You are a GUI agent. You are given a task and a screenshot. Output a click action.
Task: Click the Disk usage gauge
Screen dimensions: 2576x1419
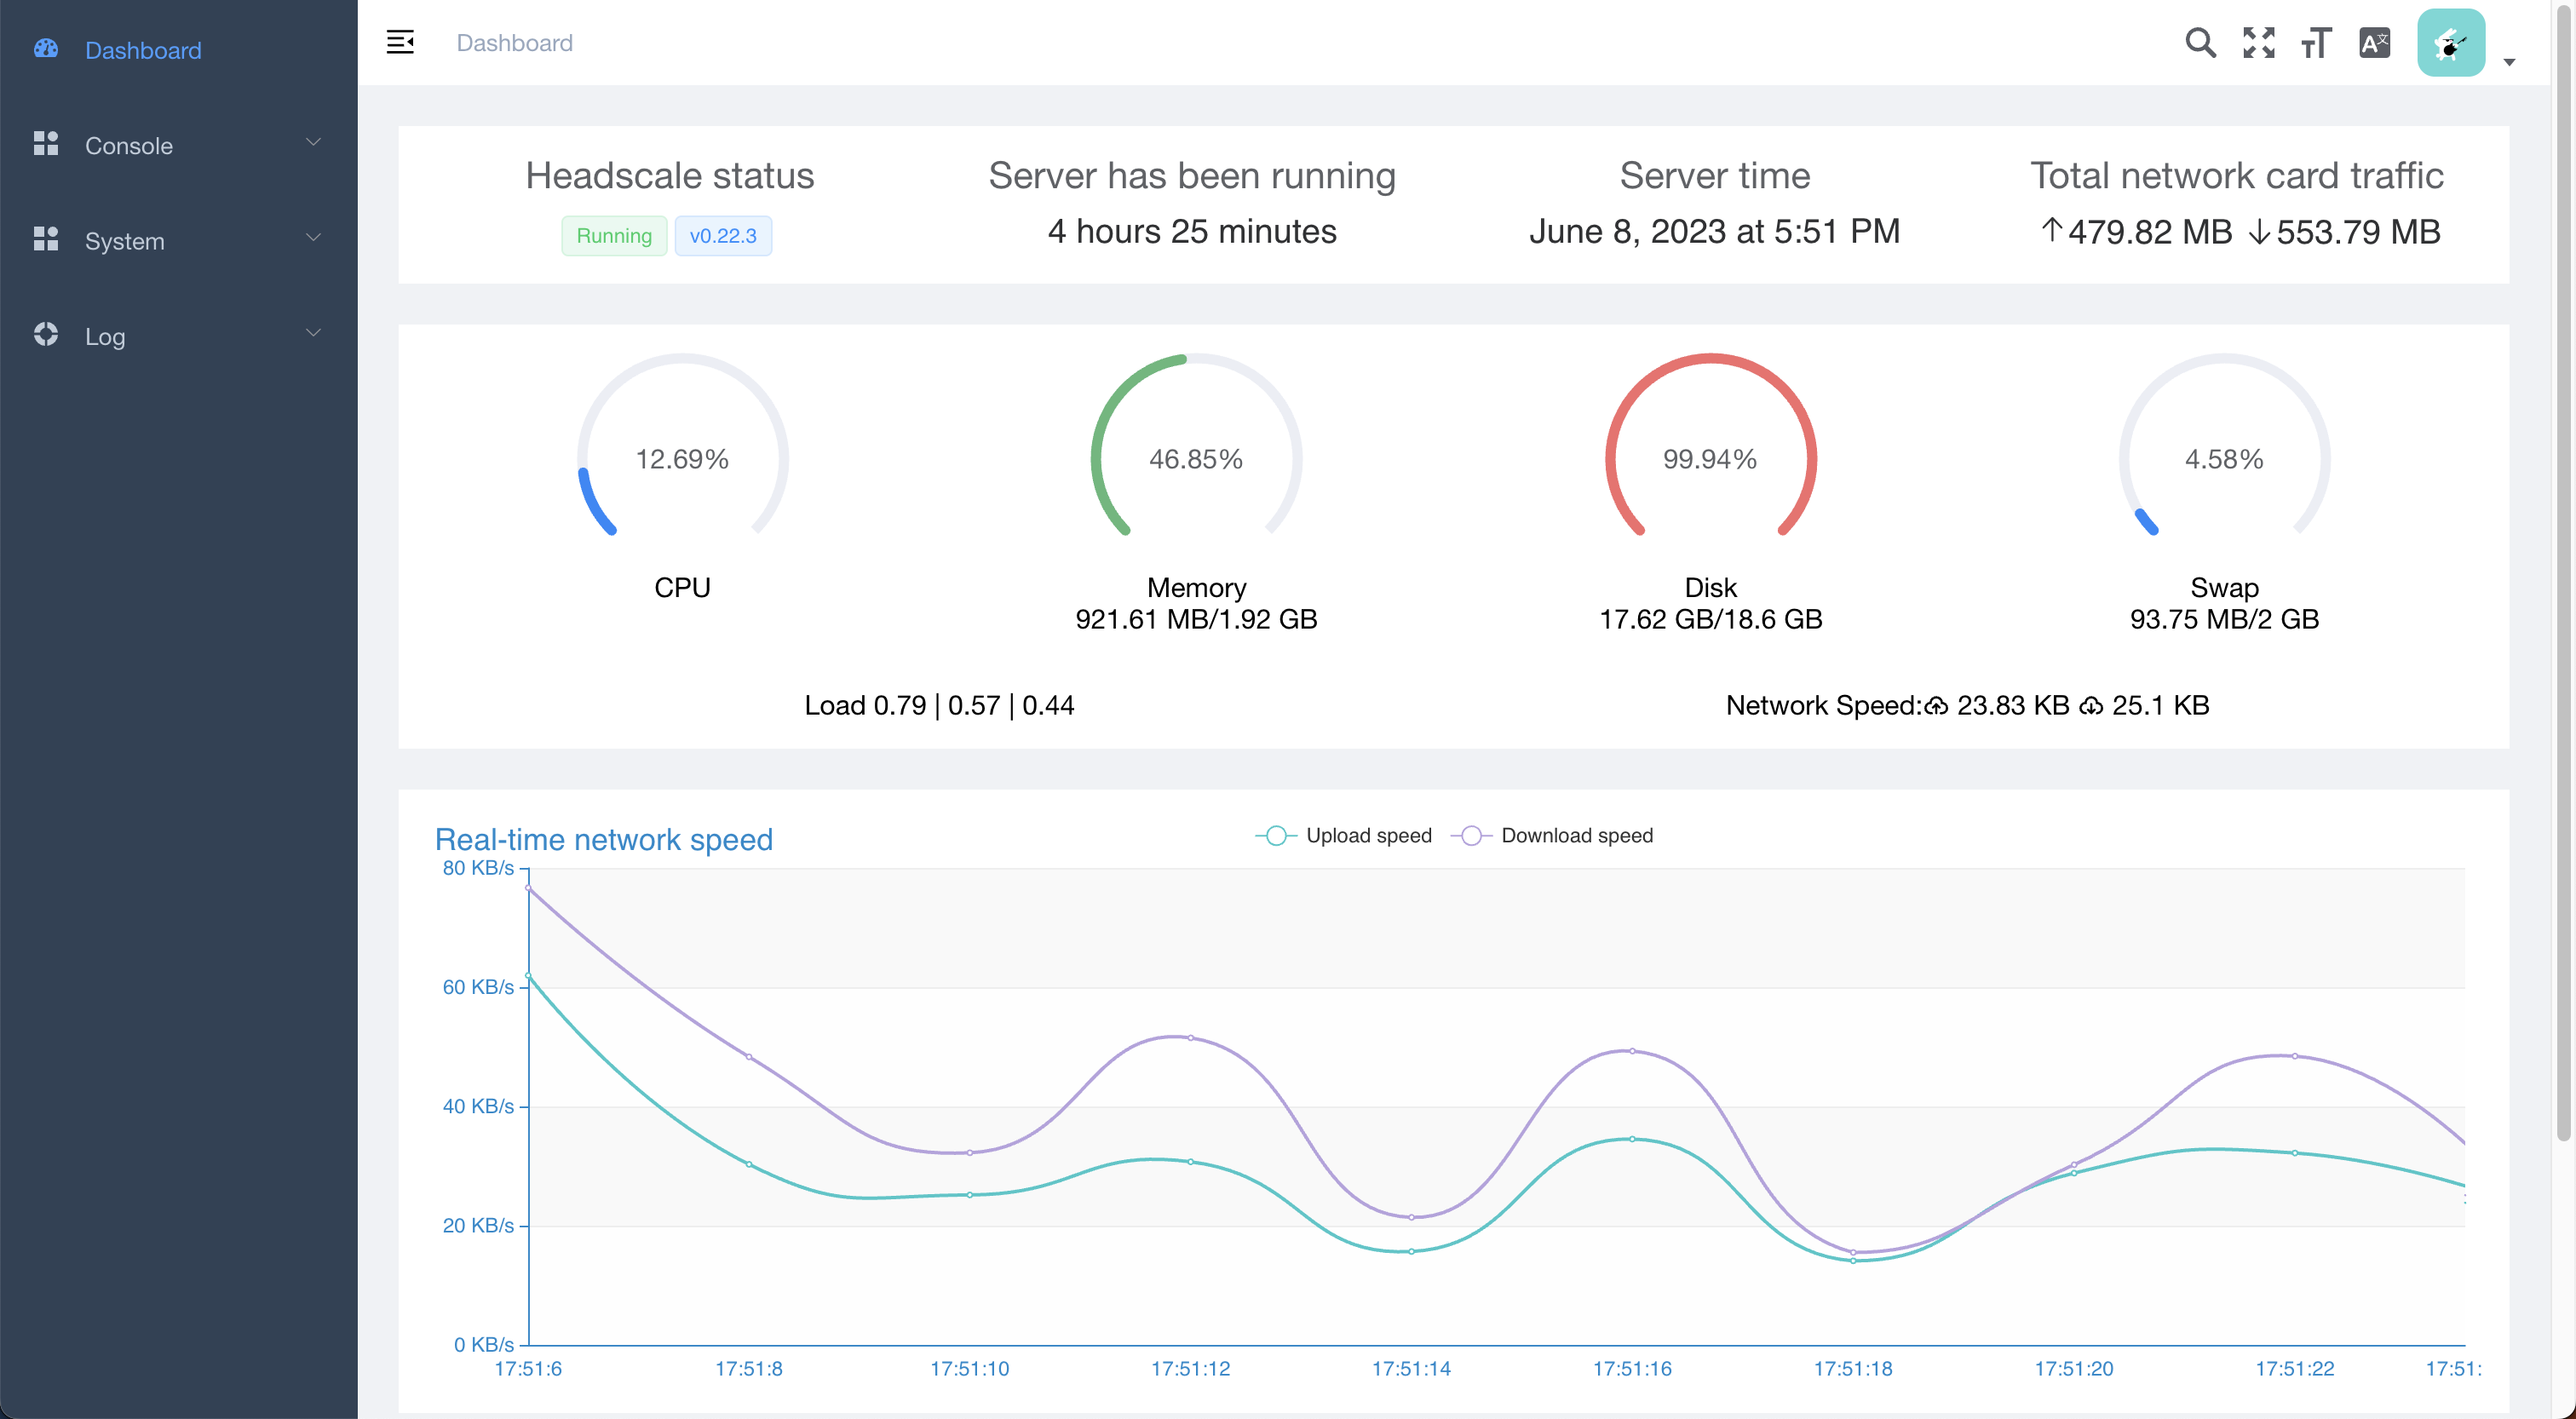coord(1710,458)
